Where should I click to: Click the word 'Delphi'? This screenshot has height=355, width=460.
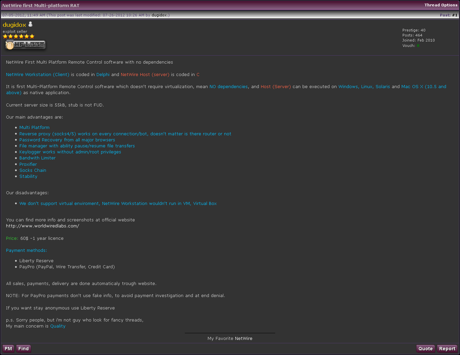pos(103,75)
